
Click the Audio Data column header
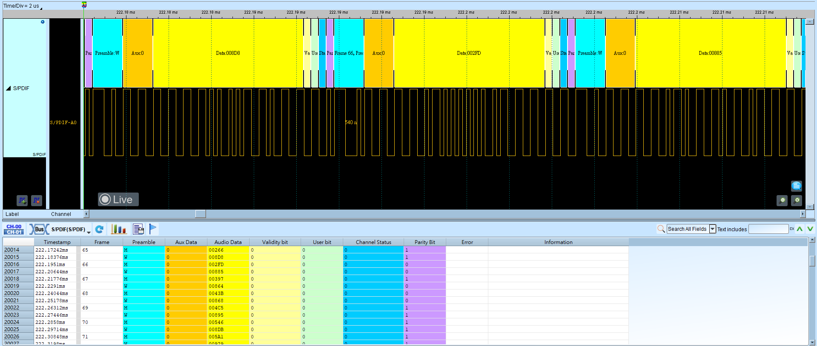click(228, 242)
